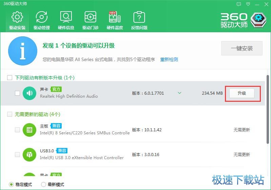Click the 版本：10.1.1.42 text
The image size is (271, 190).
point(147,130)
